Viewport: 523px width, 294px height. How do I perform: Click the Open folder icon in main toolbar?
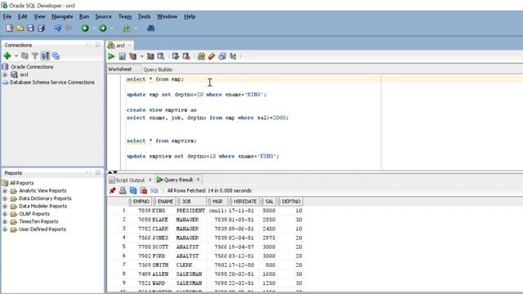point(20,29)
